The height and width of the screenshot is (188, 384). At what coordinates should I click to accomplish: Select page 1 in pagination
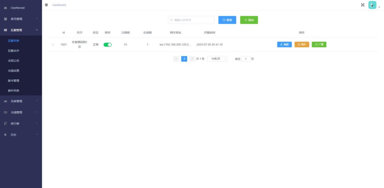(184, 59)
